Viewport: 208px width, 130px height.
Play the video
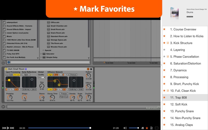point(8,128)
